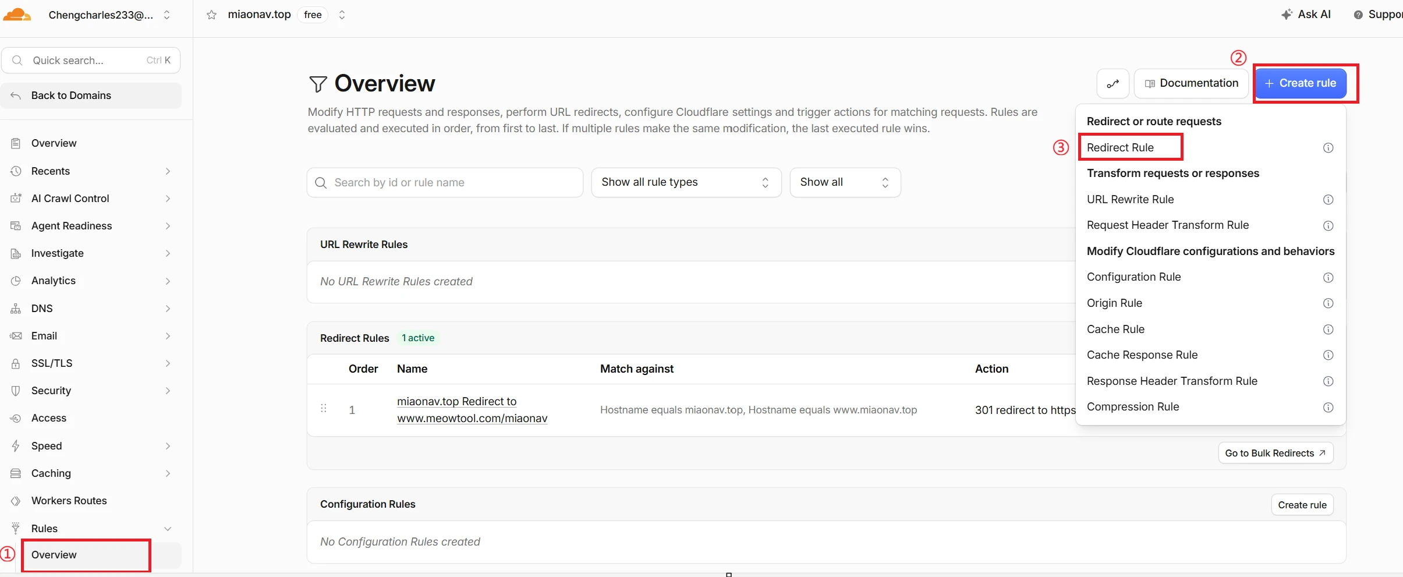Viewport: 1403px width, 577px height.
Task: Expand the Investigate chevron
Action: click(x=168, y=253)
